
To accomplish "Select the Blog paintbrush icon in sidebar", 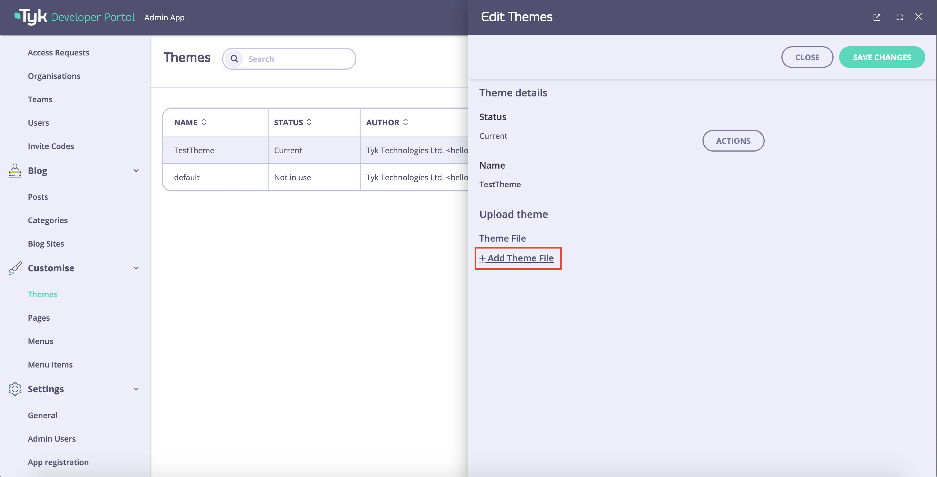I will click(15, 171).
